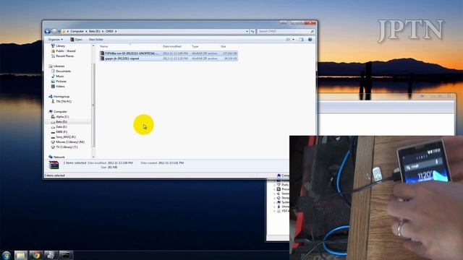Click the navigation pane scrollbar

click(x=93, y=105)
